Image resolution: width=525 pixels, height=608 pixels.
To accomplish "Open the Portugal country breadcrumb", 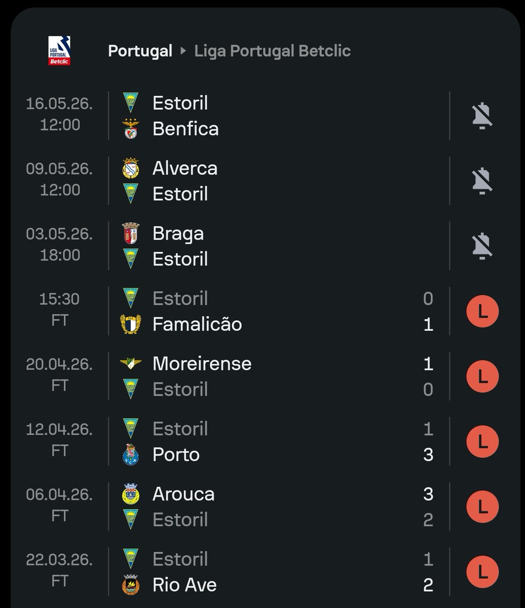I will pos(140,51).
